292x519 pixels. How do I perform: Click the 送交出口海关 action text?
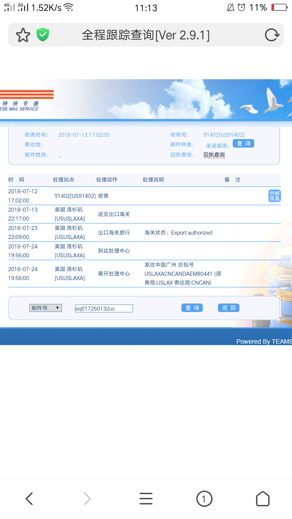114,214
